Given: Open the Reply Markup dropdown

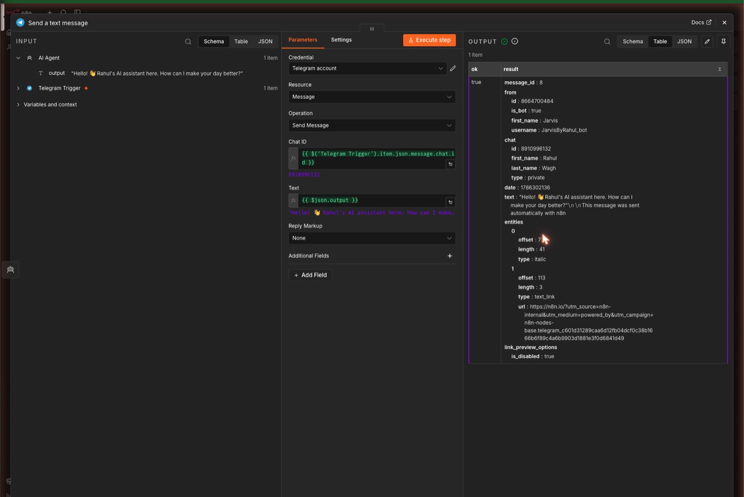Looking at the screenshot, I should click(372, 238).
